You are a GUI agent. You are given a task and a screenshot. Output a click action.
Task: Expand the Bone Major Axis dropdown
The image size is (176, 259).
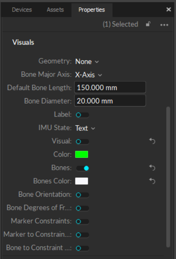point(89,75)
